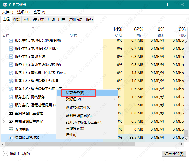Open the 启动 tab

[x=51, y=20]
